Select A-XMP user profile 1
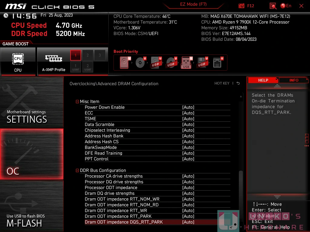Screen dimensions: 310x232 coord(75,67)
